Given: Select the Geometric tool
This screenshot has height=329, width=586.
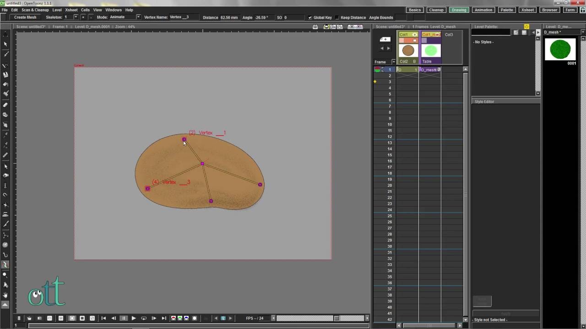Looking at the screenshot, I should (x=5, y=64).
